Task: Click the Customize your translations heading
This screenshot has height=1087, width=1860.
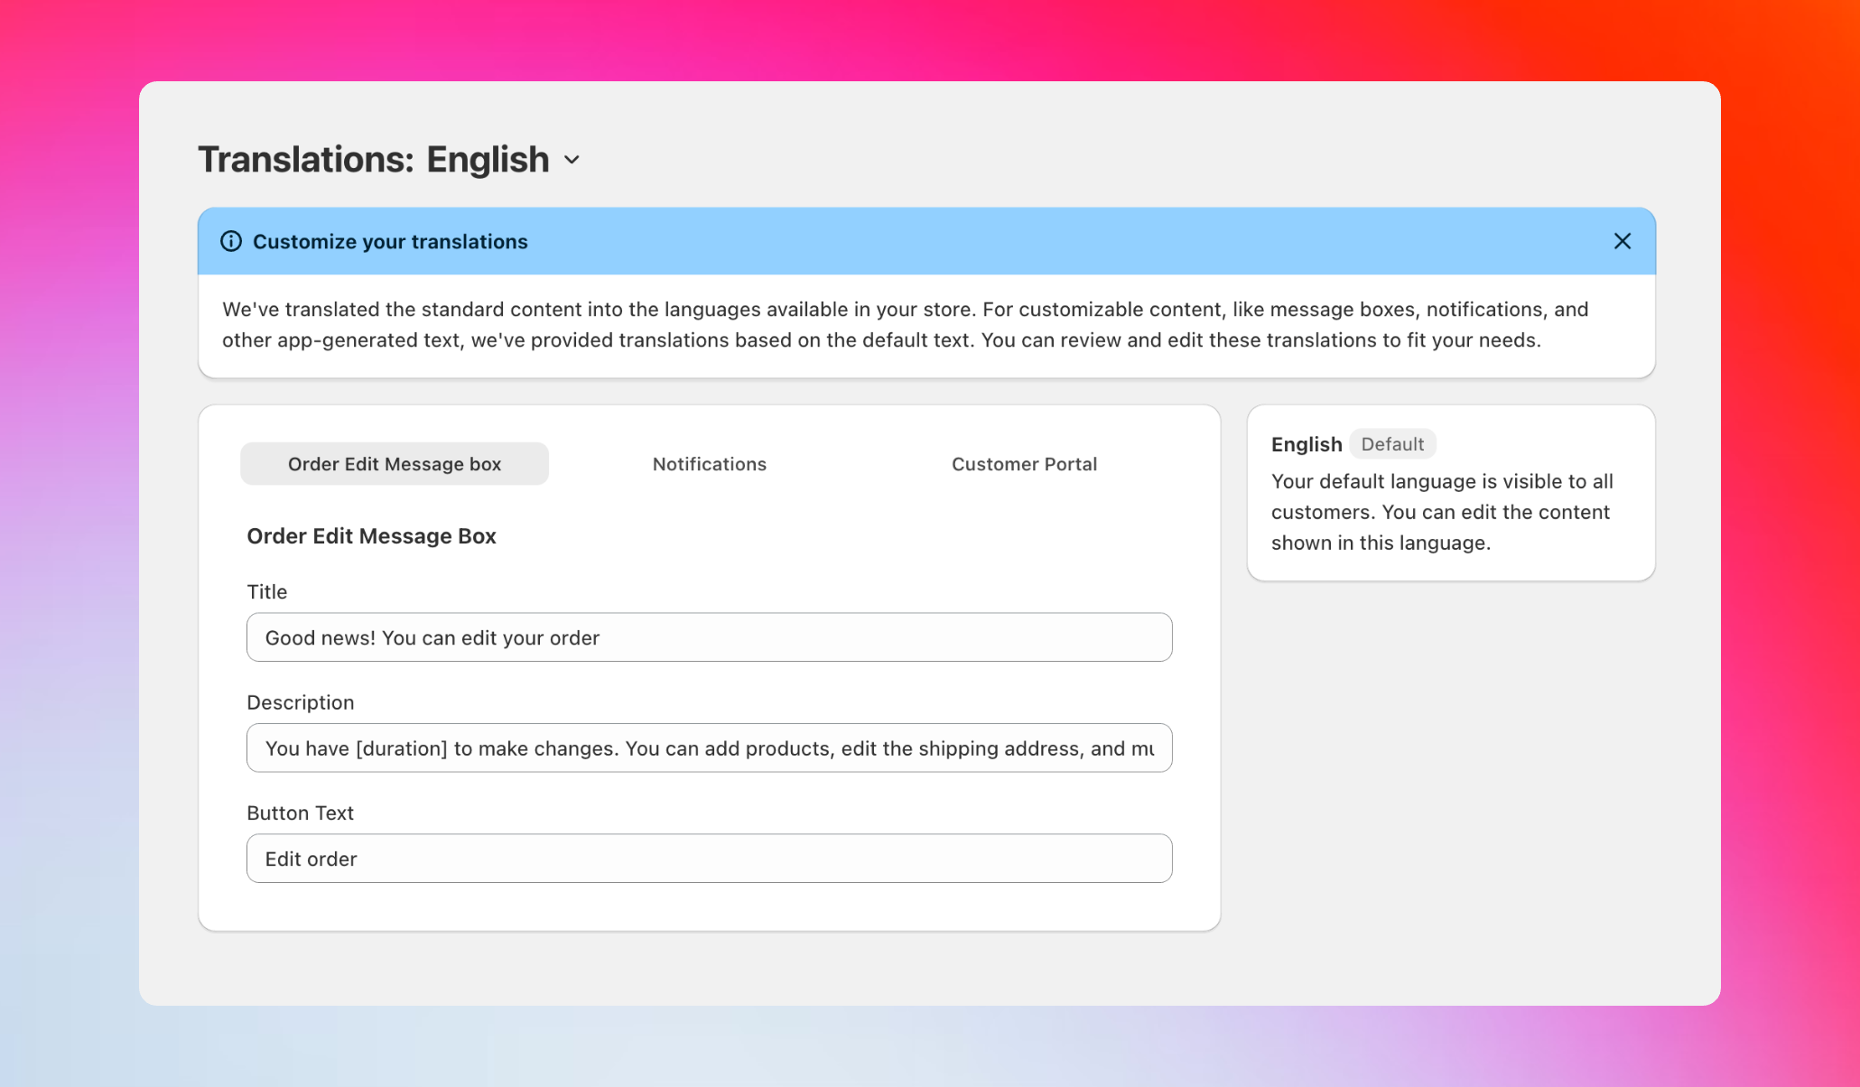Action: coord(390,241)
